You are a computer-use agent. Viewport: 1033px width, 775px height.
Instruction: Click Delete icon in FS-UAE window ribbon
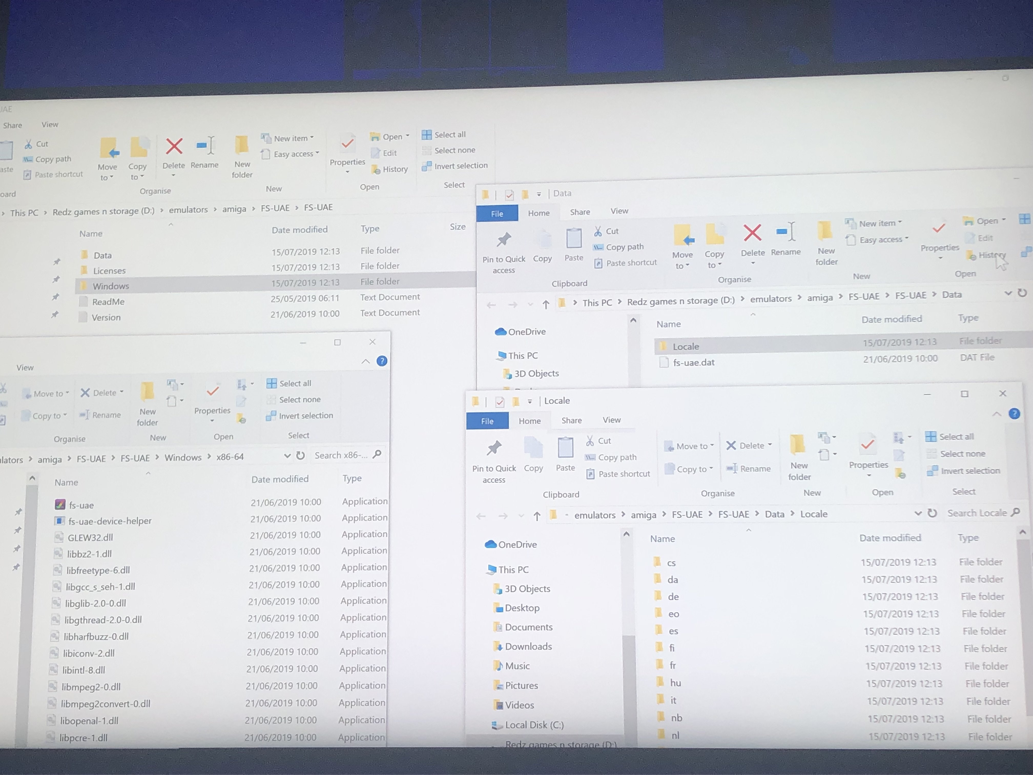174,147
